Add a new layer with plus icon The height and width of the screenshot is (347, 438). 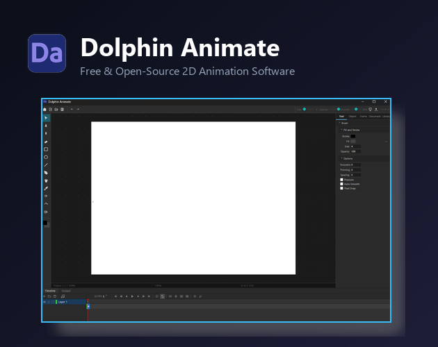point(44,296)
